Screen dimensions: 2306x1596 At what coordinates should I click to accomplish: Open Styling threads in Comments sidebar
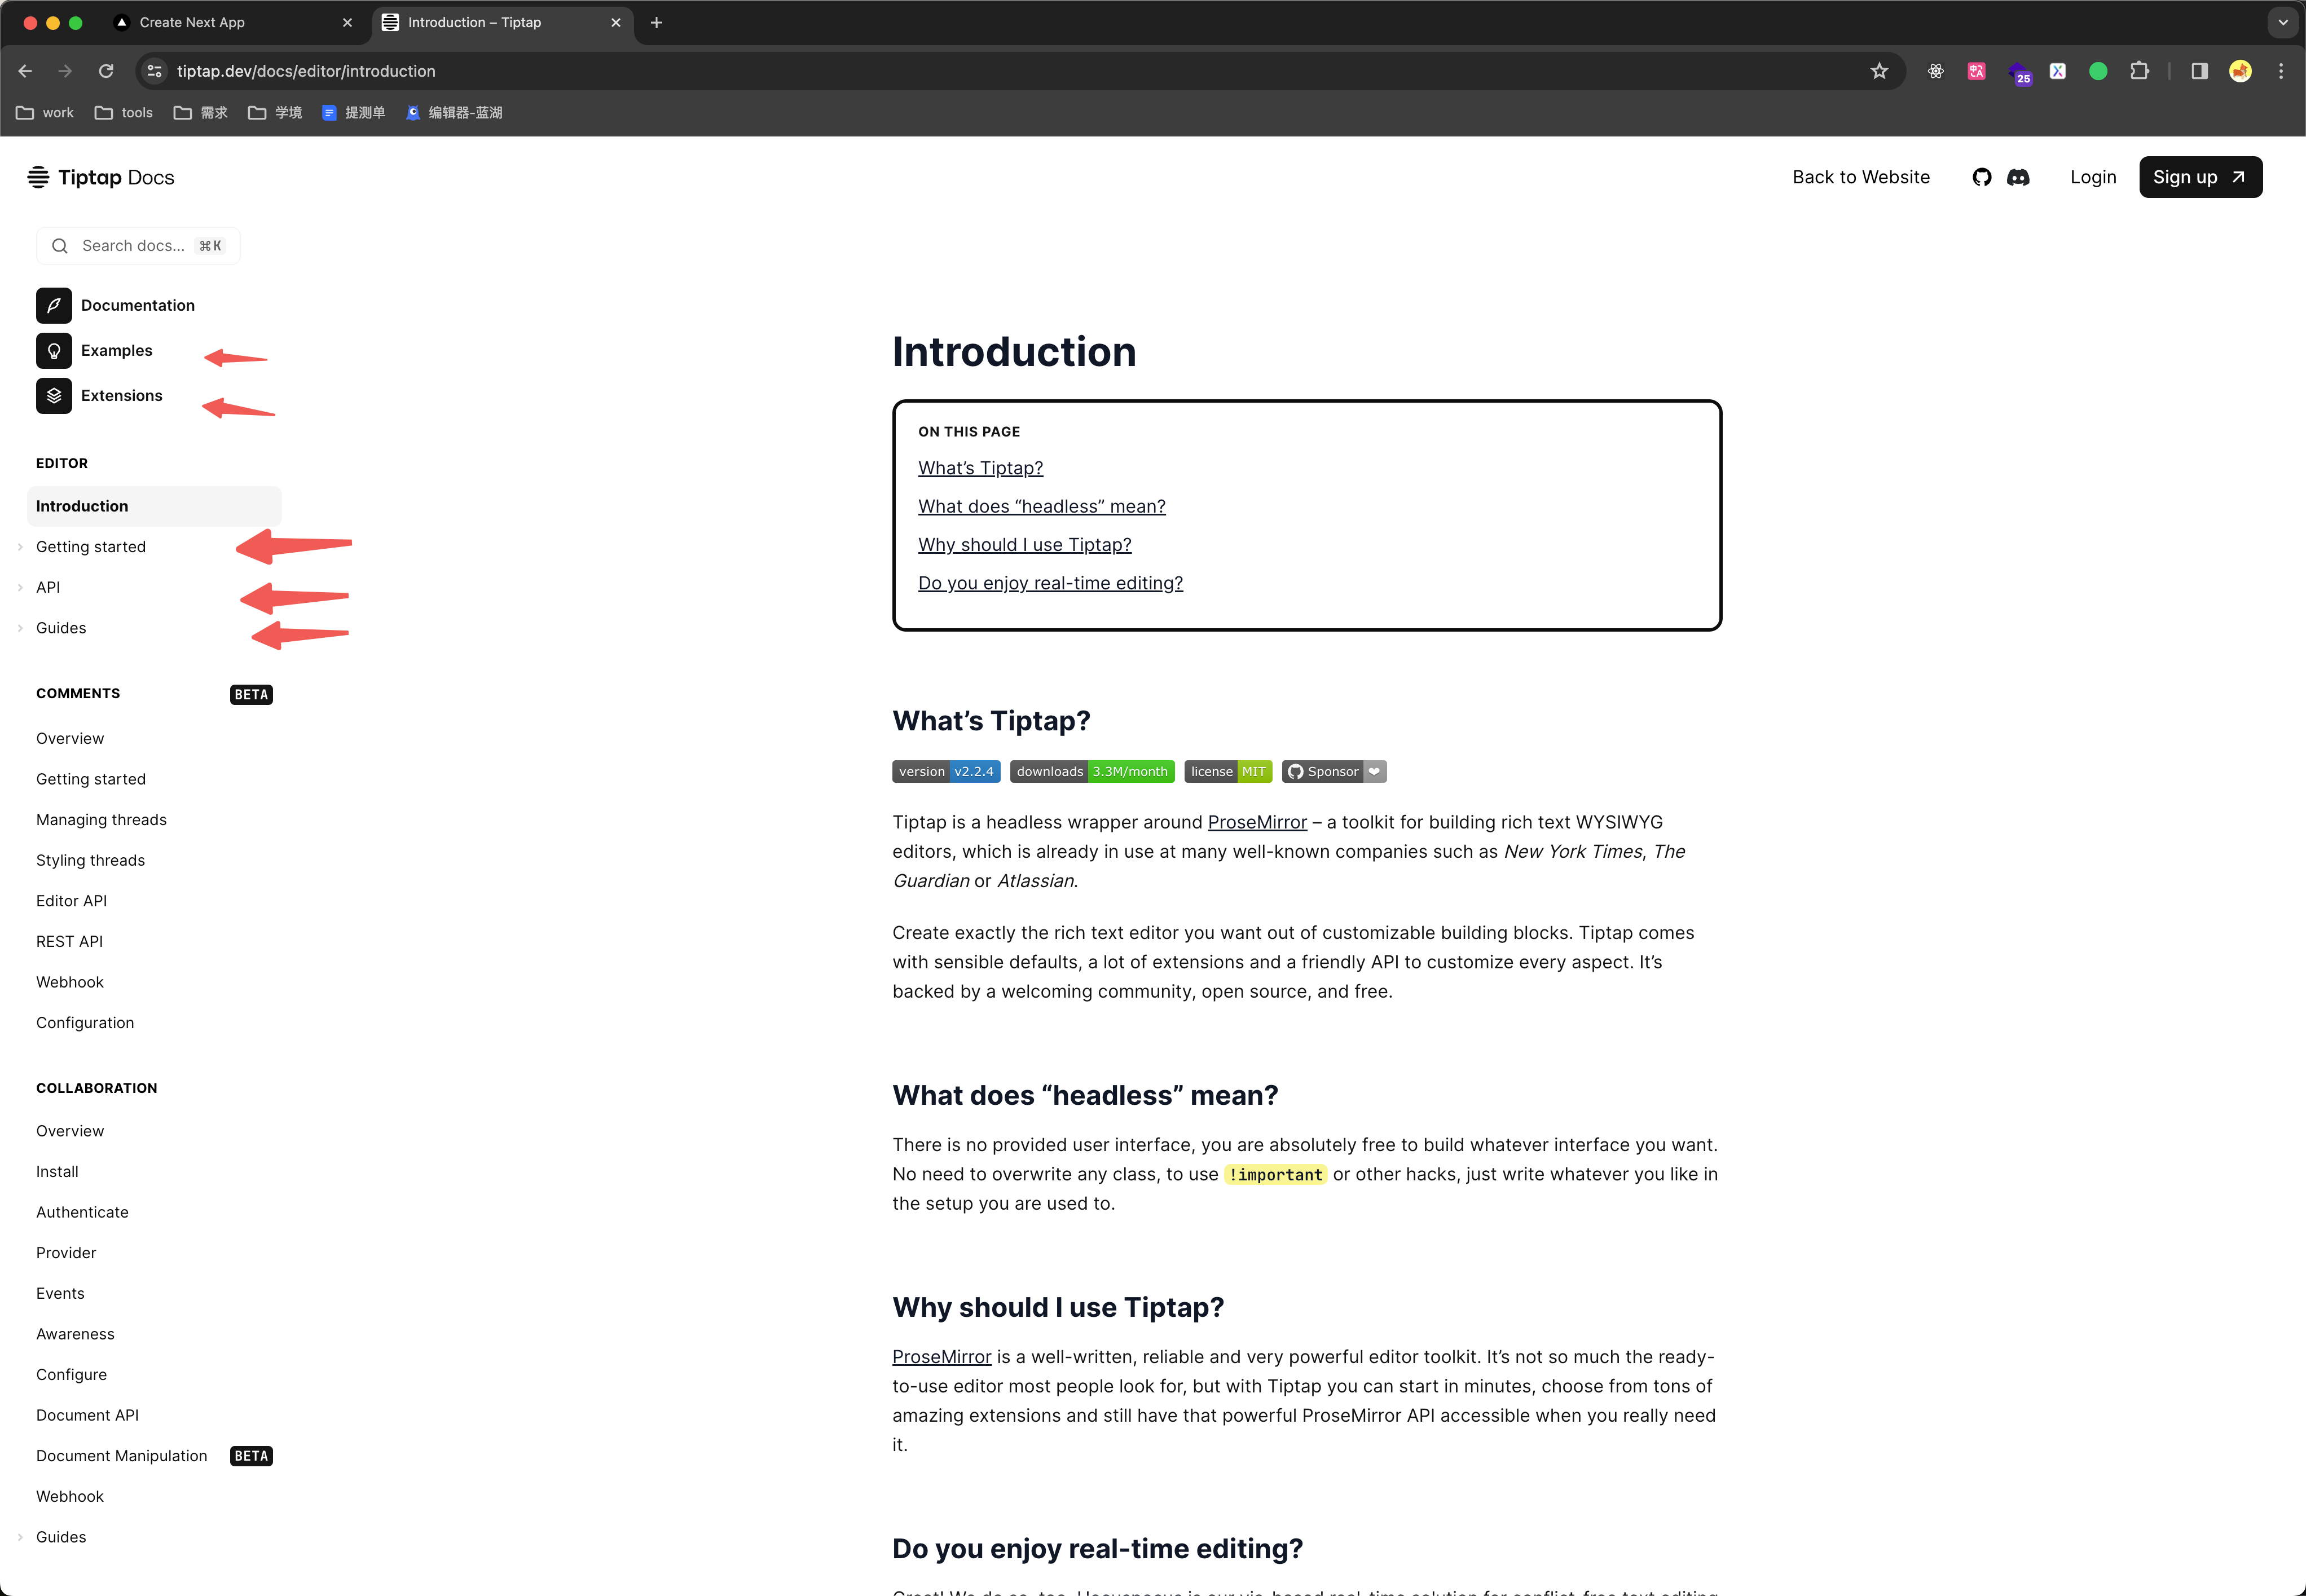[x=90, y=860]
